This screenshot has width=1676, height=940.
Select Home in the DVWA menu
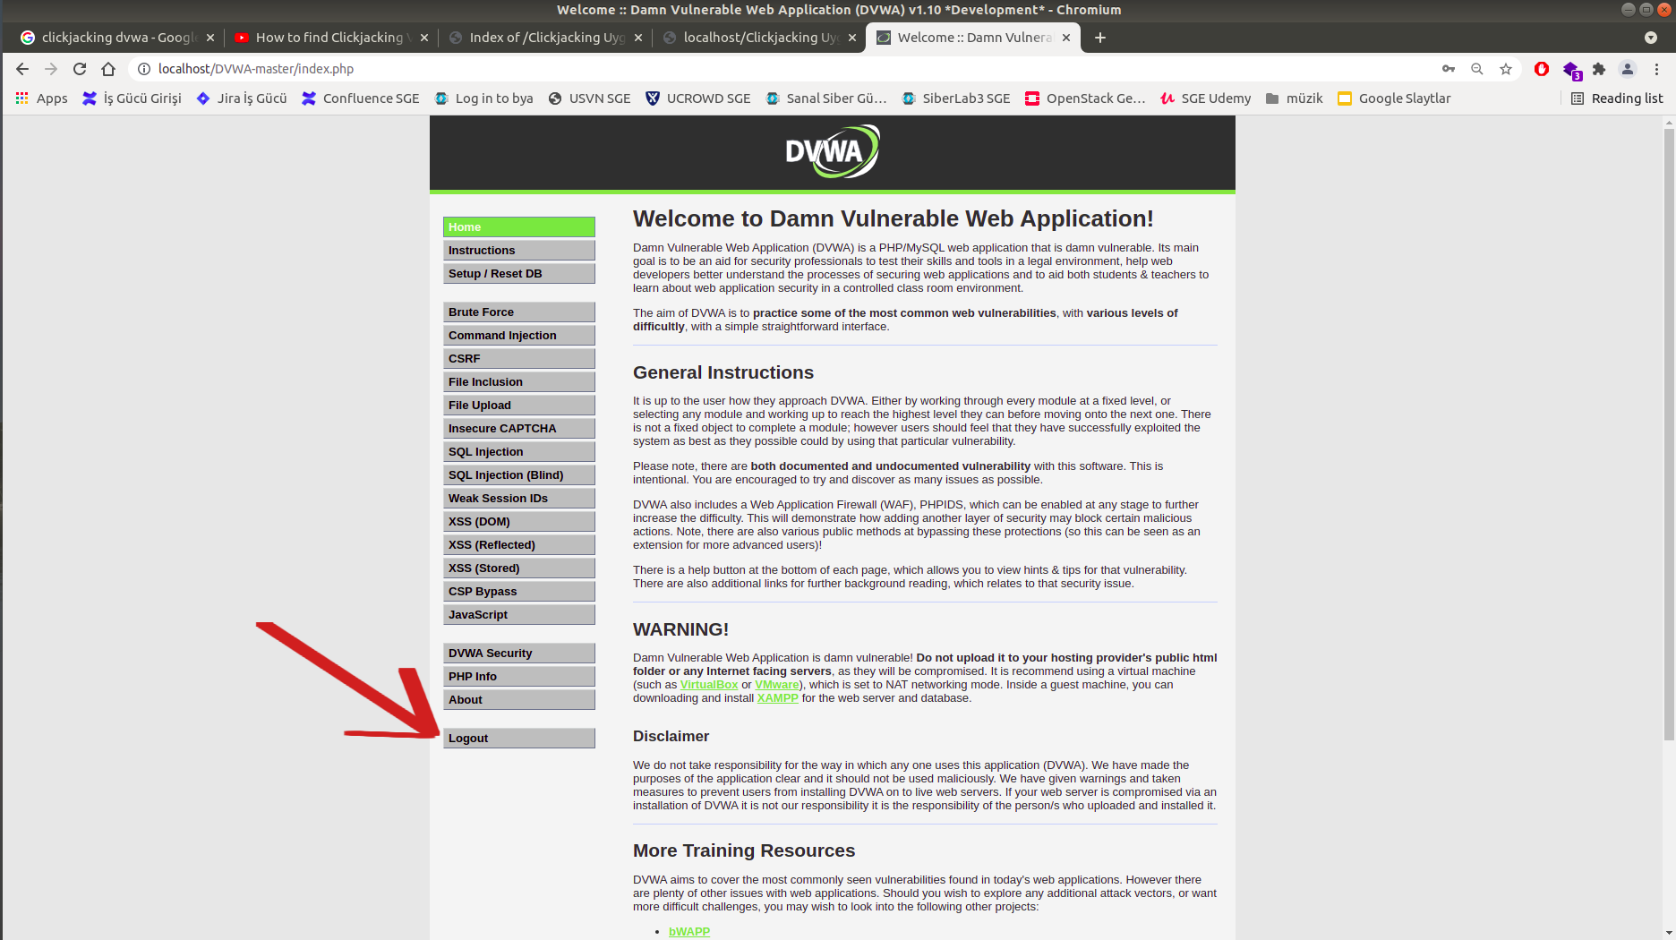point(519,227)
